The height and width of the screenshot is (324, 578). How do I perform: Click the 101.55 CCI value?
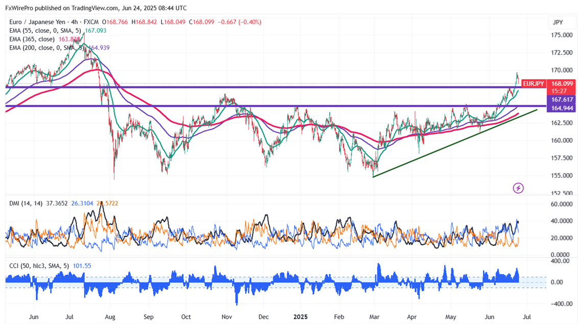point(82,266)
